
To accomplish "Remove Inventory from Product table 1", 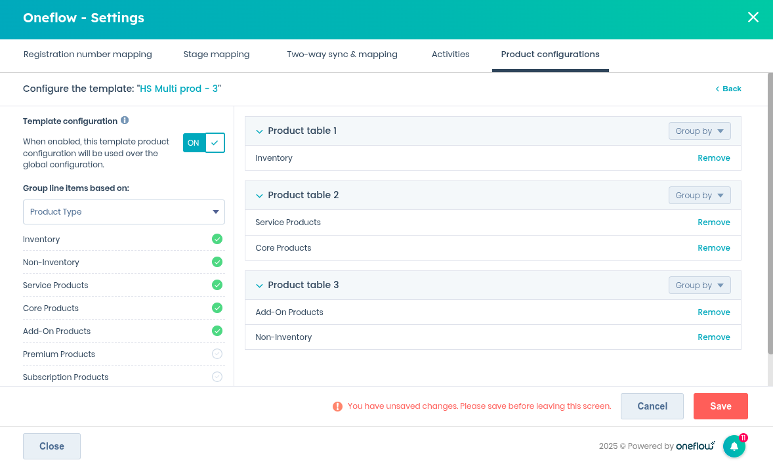I will coord(714,158).
